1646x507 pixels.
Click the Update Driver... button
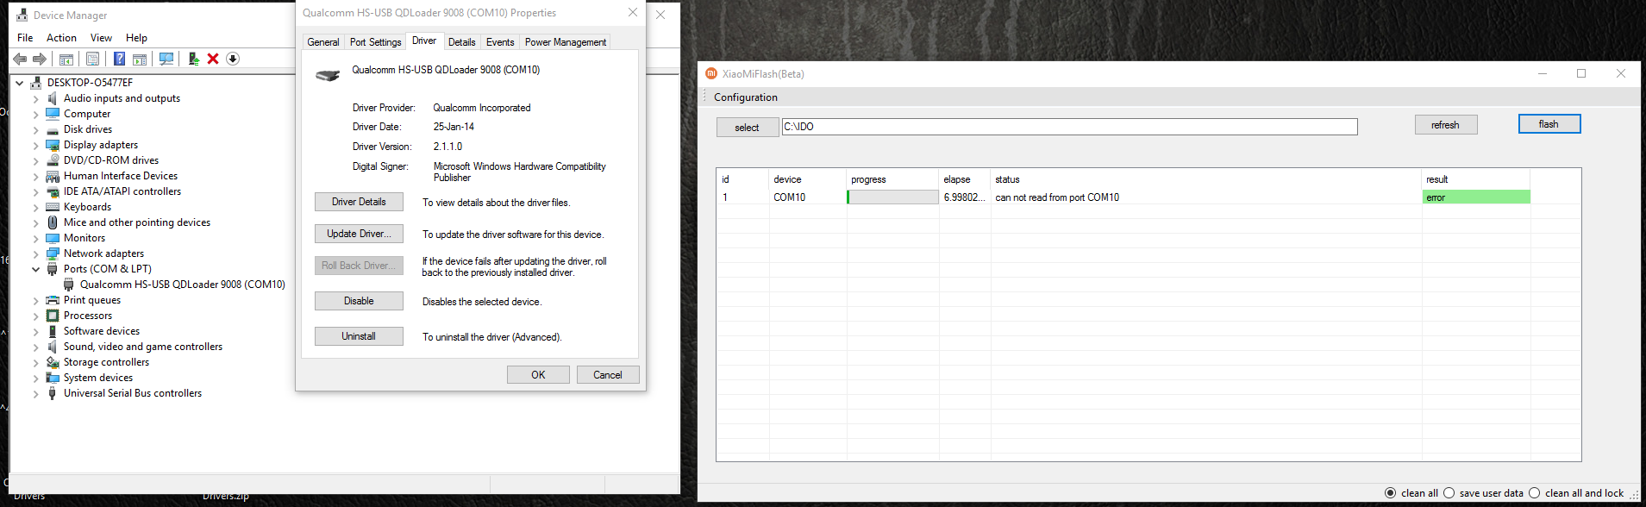359,234
